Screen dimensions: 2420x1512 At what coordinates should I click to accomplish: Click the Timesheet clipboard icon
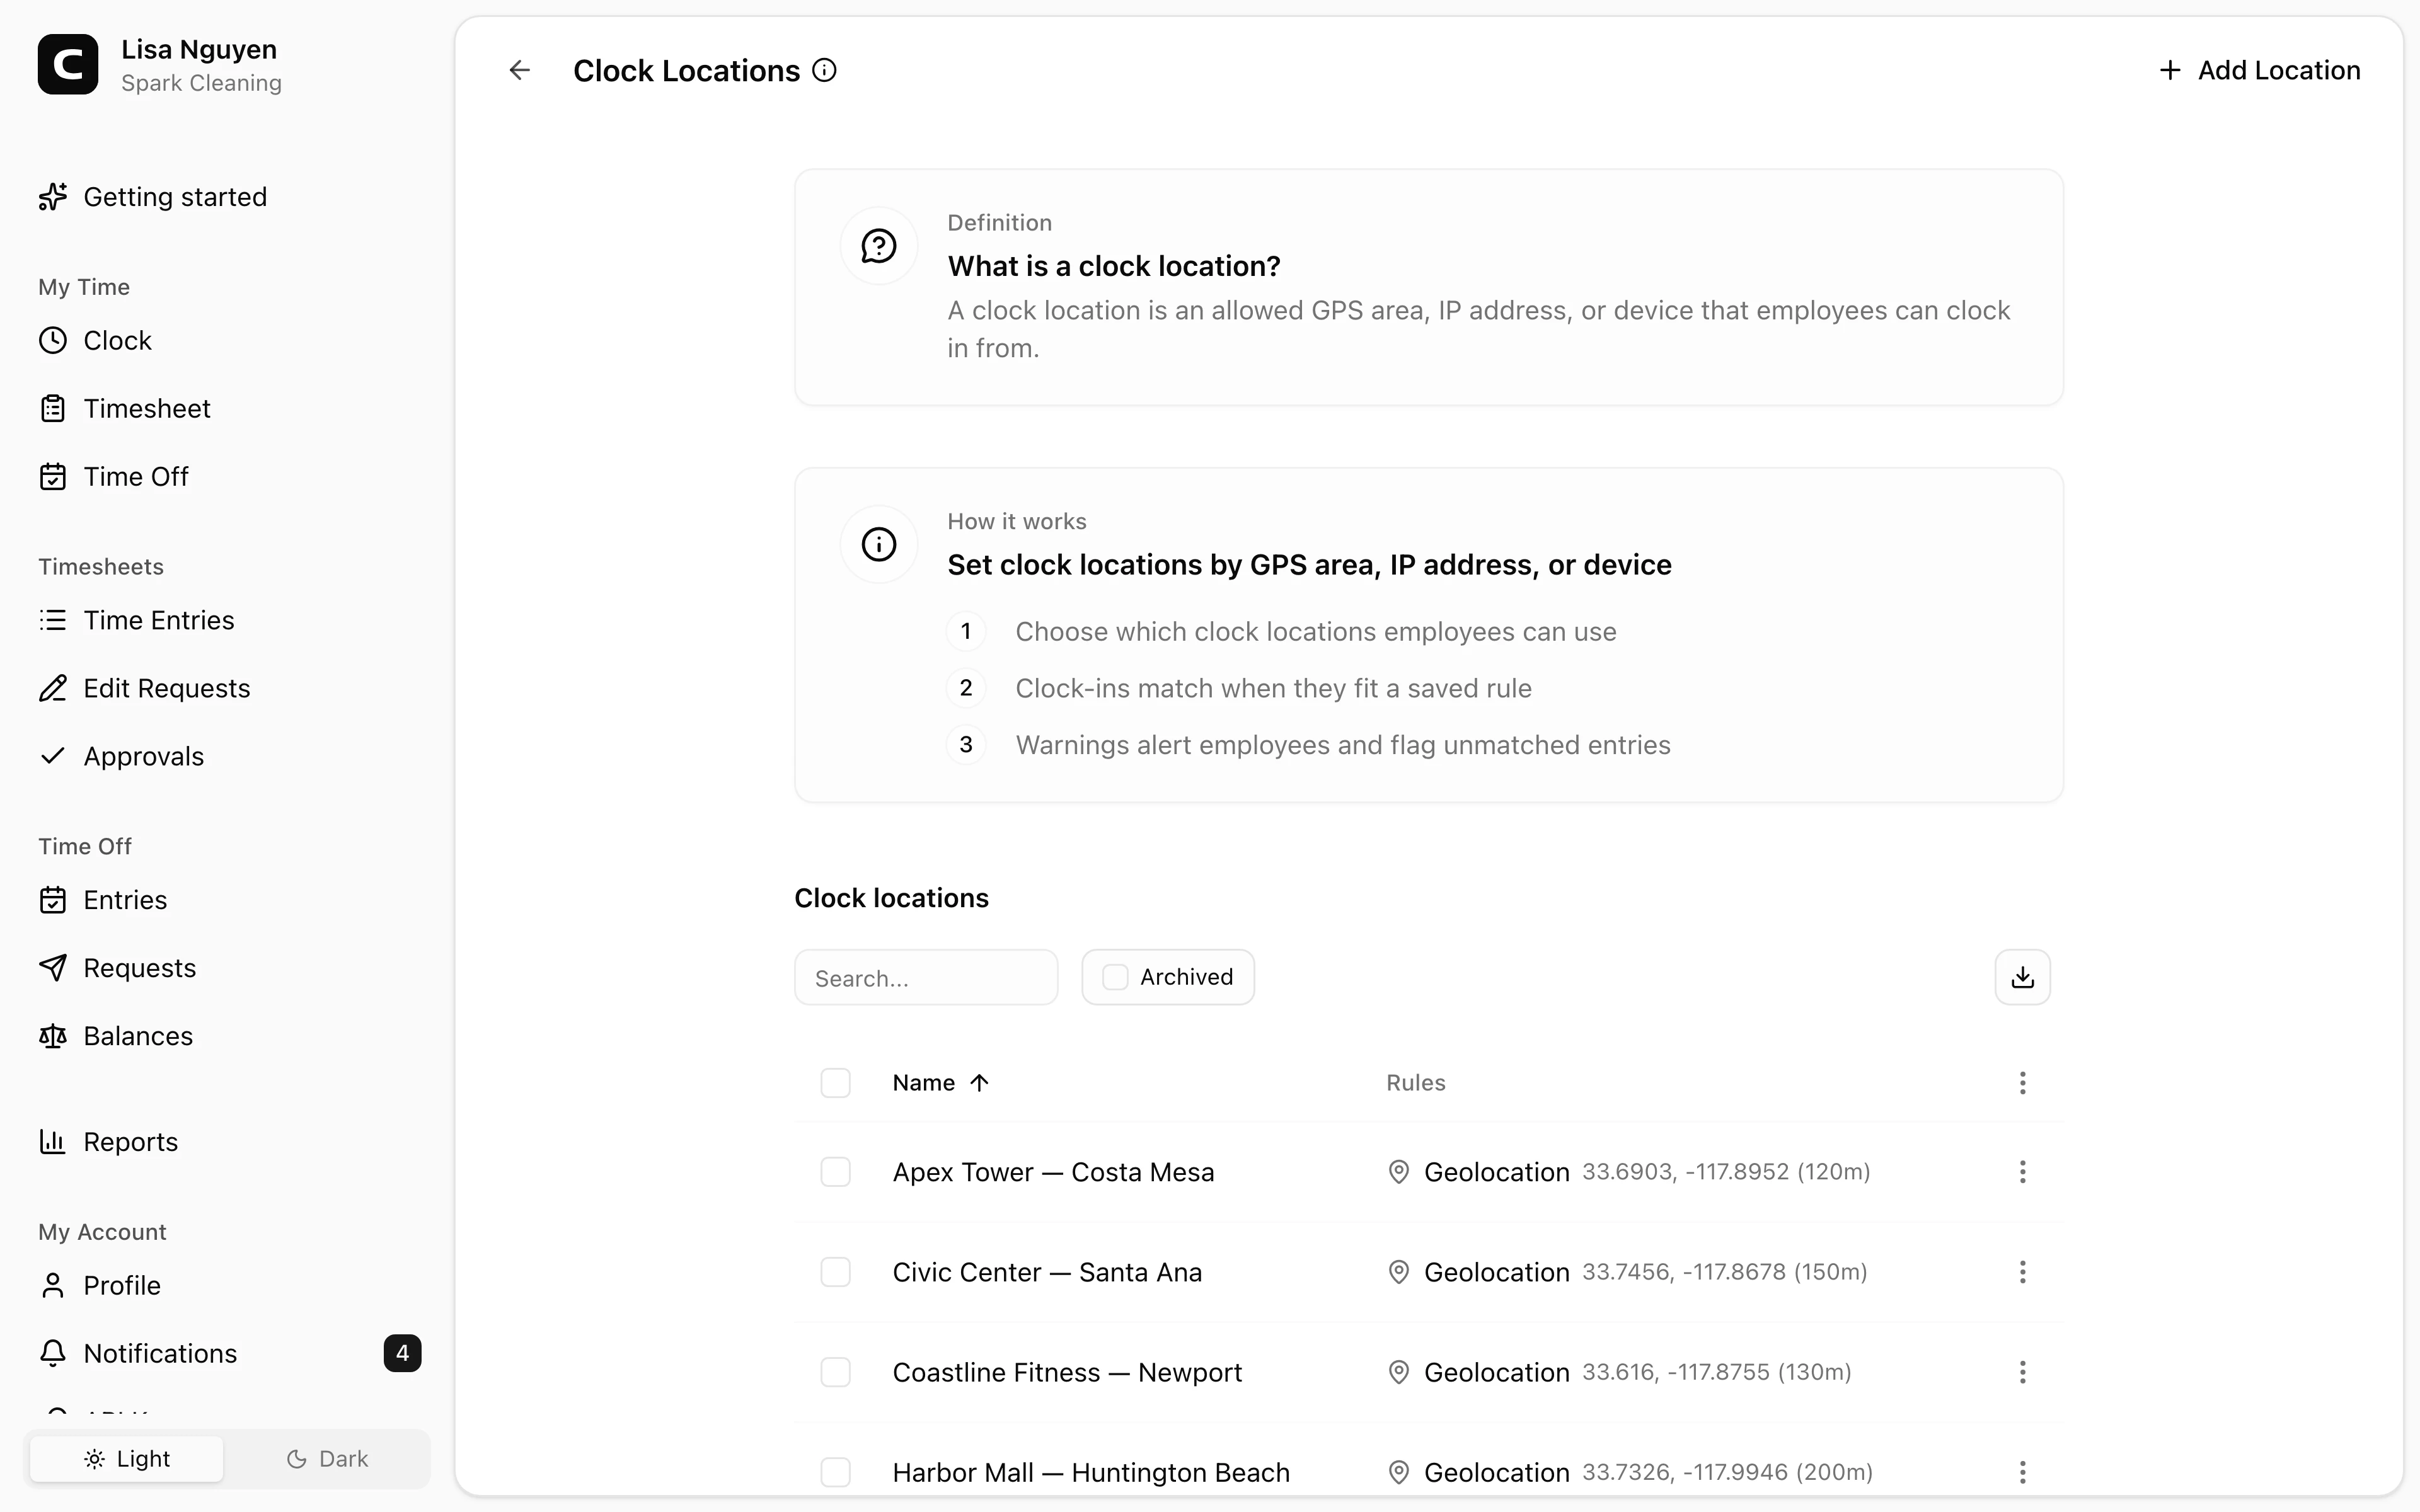click(x=52, y=408)
